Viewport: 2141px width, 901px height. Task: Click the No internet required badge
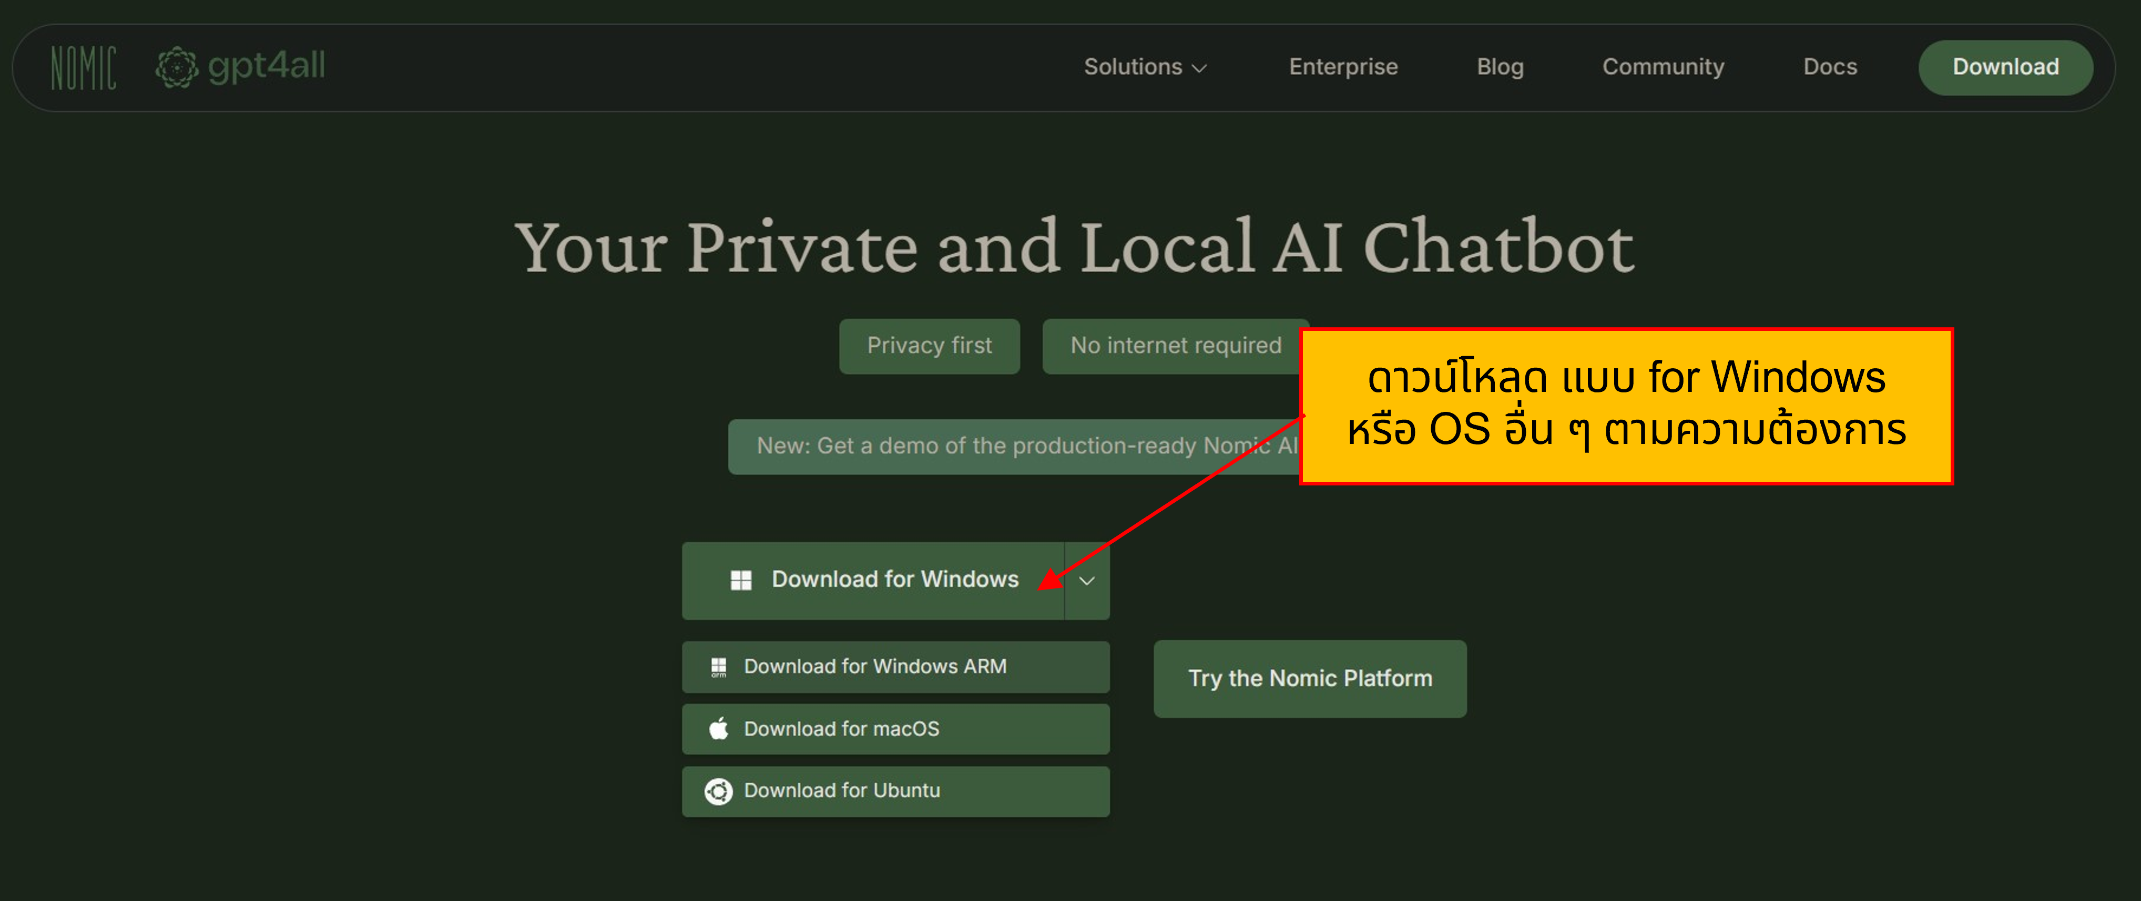(1175, 346)
